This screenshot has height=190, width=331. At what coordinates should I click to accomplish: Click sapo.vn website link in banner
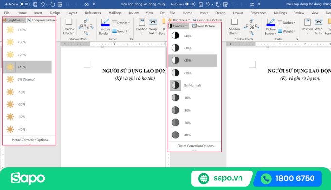point(222,178)
